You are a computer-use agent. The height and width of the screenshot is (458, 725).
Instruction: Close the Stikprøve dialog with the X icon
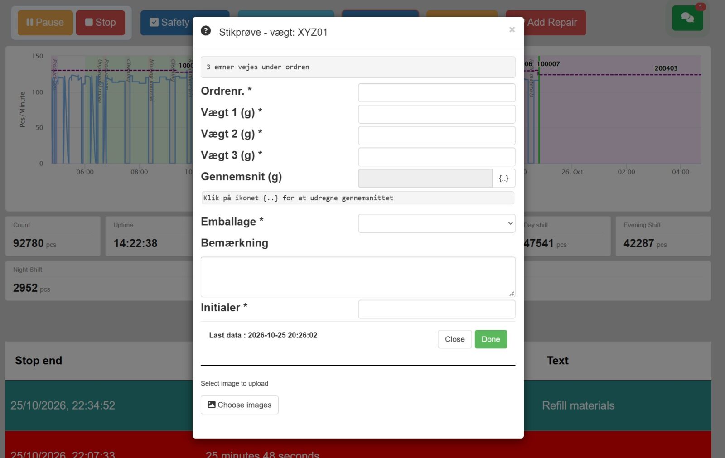(512, 29)
